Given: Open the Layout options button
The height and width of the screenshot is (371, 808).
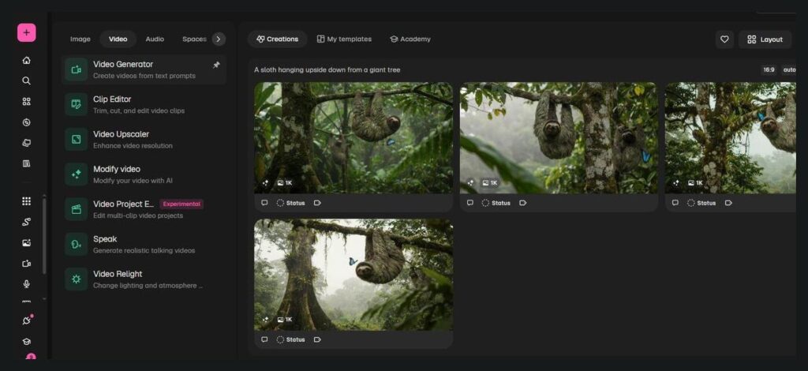Looking at the screenshot, I should pos(765,39).
